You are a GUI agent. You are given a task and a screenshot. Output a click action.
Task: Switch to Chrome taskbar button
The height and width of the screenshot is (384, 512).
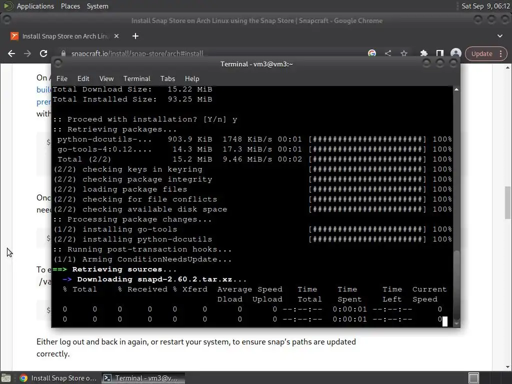coord(58,378)
